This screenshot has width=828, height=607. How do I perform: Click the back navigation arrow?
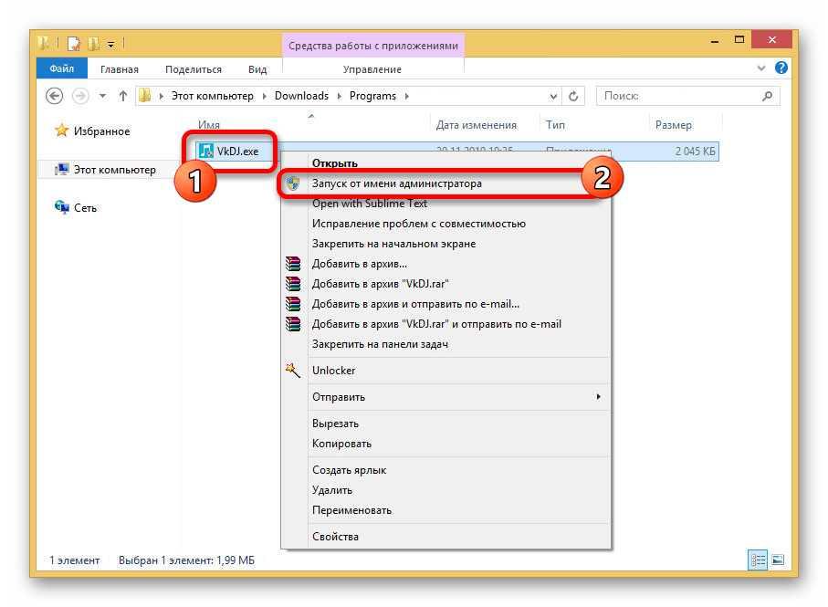pyautogui.click(x=54, y=96)
